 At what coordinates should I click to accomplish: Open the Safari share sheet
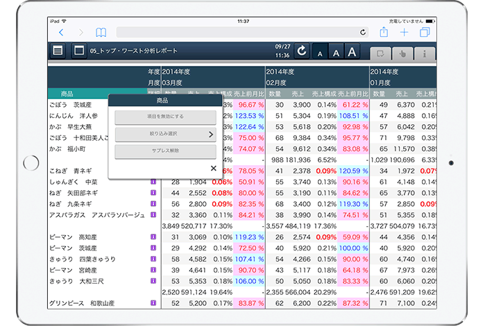click(x=384, y=32)
